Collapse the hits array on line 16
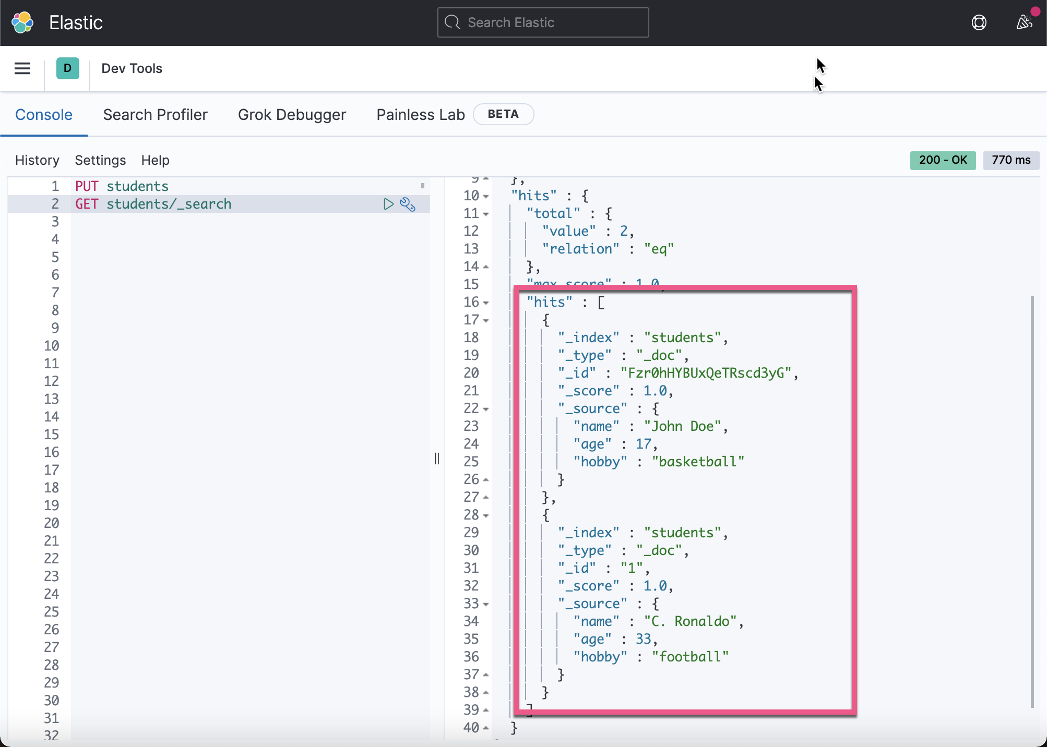Viewport: 1047px width, 747px height. point(485,302)
